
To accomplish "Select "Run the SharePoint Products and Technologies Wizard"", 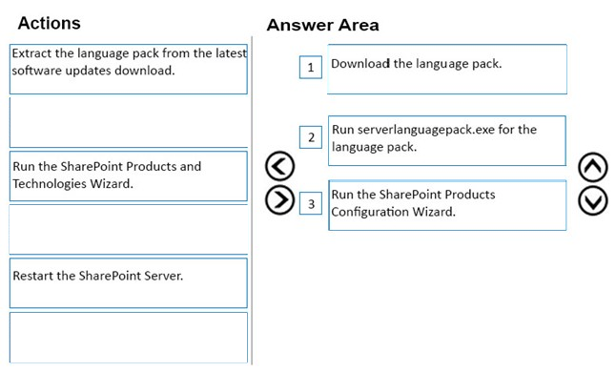I will click(x=129, y=176).
